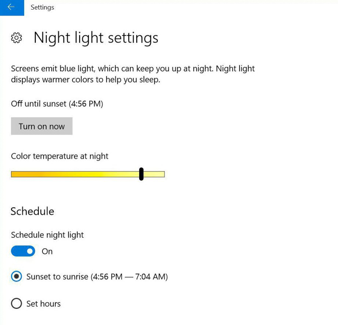Viewport: 338px width, 325px height.
Task: Click the Schedule night light label
Action: [47, 235]
